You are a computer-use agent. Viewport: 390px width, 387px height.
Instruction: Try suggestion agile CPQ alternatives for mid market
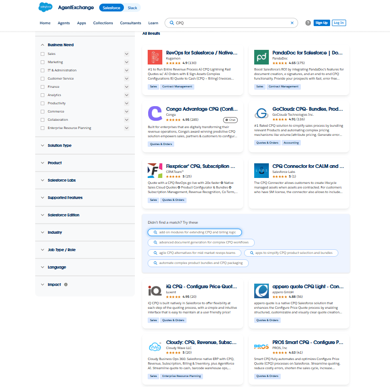tap(194, 253)
